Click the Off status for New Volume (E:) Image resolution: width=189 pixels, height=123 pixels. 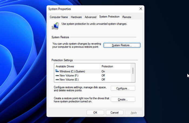pyautogui.click(x=103, y=79)
